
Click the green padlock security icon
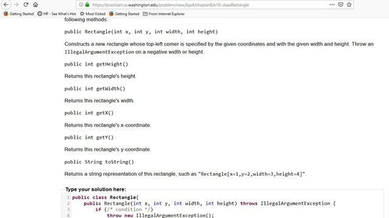pyautogui.click(x=87, y=5)
